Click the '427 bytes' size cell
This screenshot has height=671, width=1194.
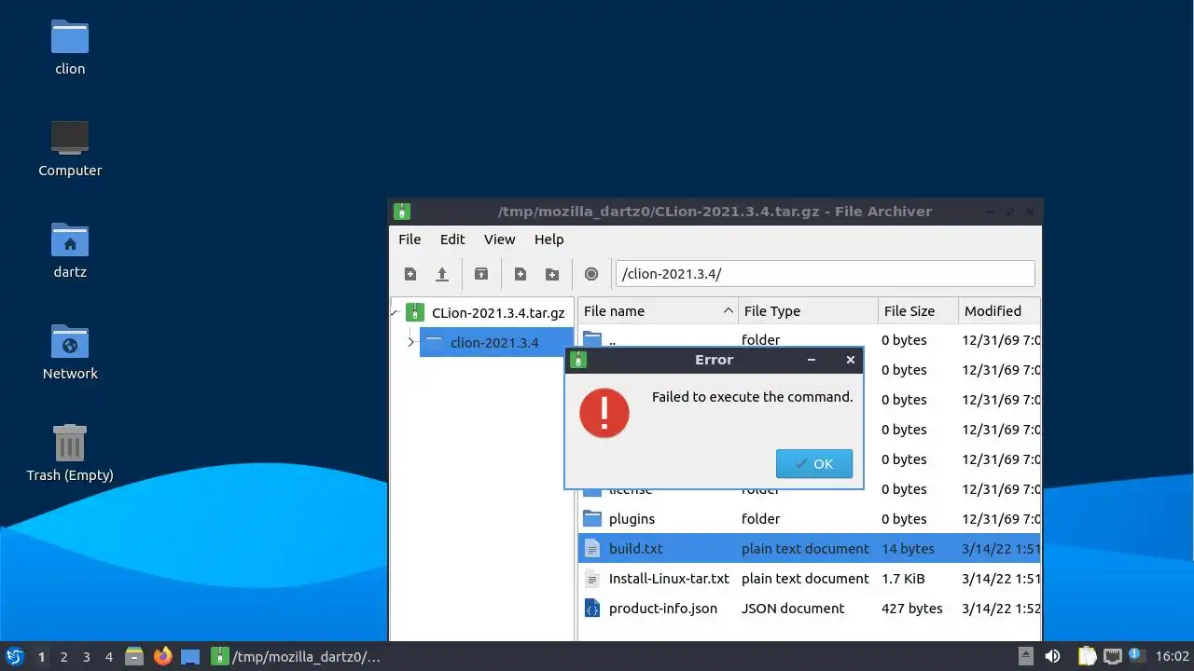(912, 608)
